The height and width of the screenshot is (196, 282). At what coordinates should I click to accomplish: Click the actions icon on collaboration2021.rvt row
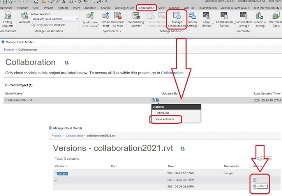pyautogui.click(x=158, y=100)
